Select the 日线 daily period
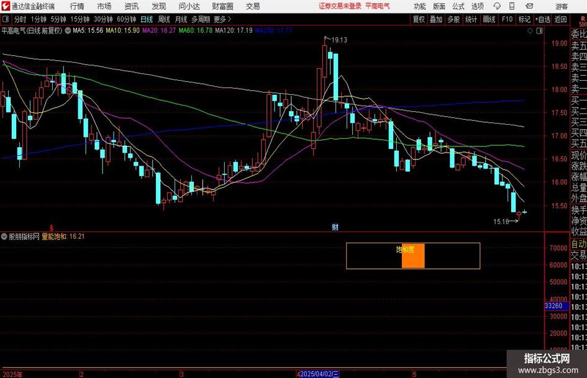This screenshot has width=587, height=378. pos(147,19)
